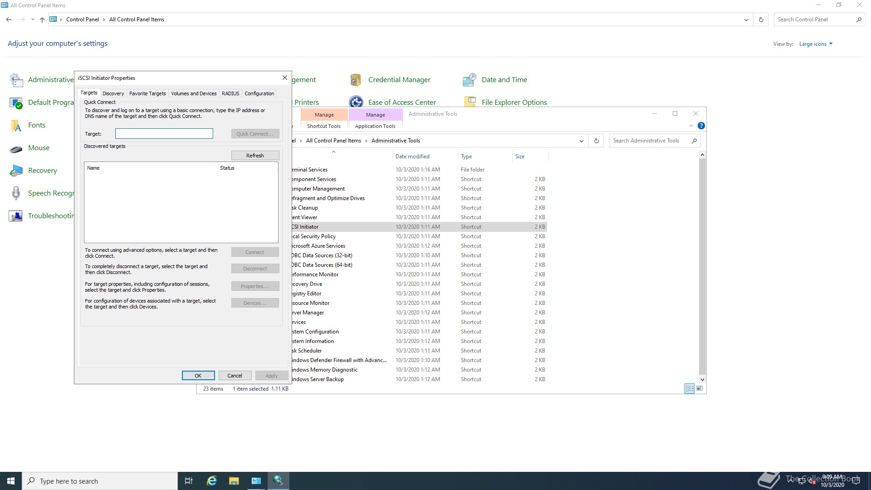Click All Control Panel Items breadcrumb in Administrative Tools
Viewport: 871px width, 490px height.
(x=333, y=141)
